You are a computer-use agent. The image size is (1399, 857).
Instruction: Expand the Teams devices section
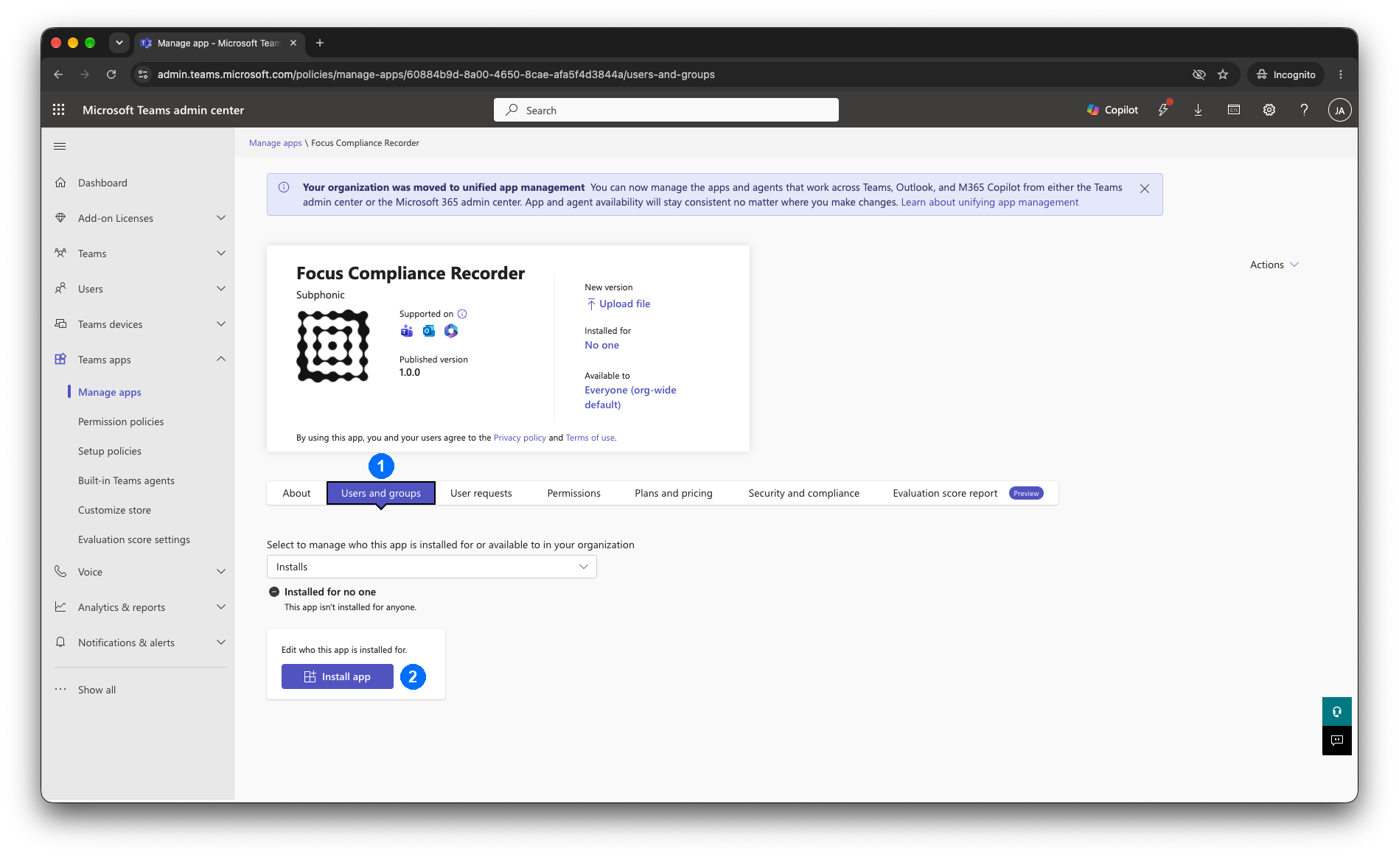pos(139,324)
